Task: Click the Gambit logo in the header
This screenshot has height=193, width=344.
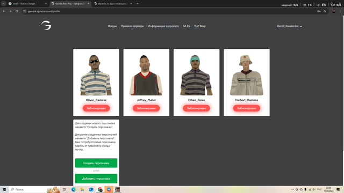Action: pos(46,25)
